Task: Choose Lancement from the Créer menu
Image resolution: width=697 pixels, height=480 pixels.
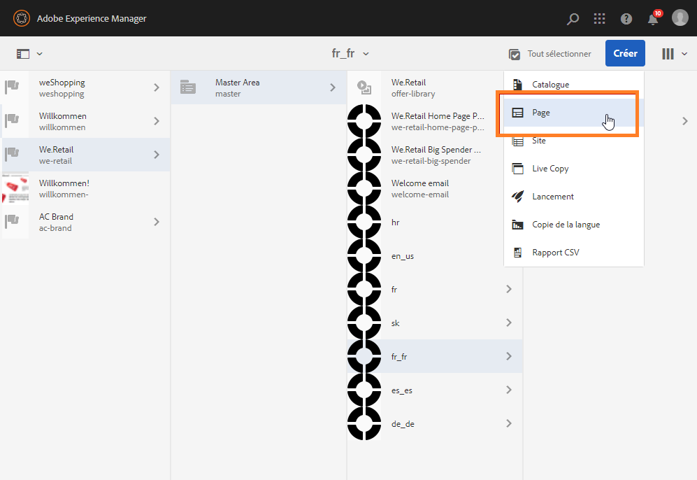Action: 573,197
